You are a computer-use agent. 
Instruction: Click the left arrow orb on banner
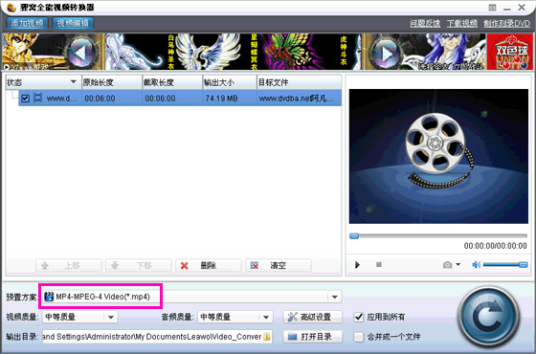click(x=81, y=53)
